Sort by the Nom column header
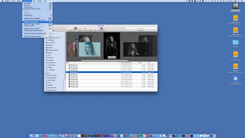 (93, 62)
